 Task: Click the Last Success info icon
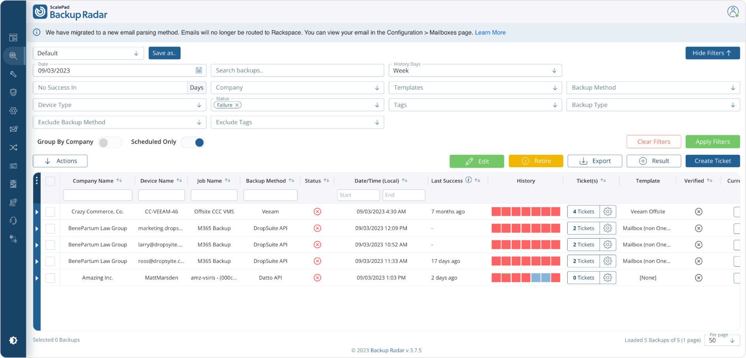469,180
